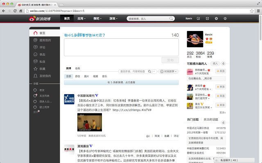The image size is (262, 163).
Task: Click the like icon under the 中国新闻周刊 post
Action: click(148, 136)
